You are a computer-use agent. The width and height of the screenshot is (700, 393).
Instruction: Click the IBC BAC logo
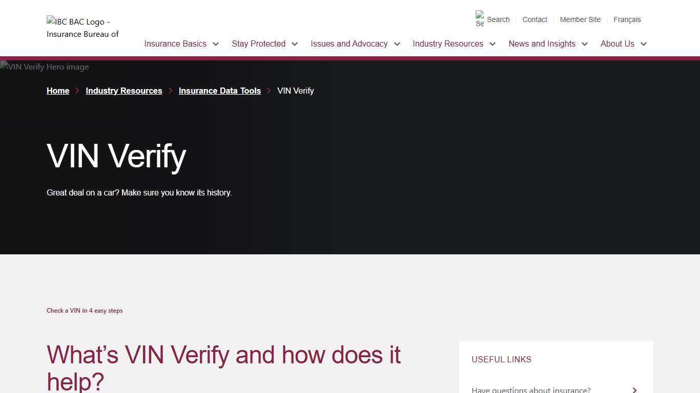[x=82, y=28]
